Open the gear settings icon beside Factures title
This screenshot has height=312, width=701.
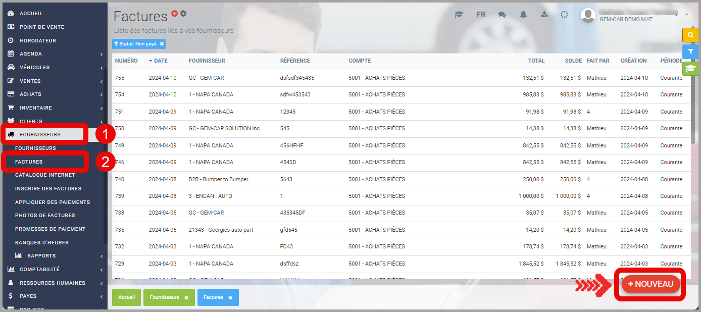pos(183,14)
